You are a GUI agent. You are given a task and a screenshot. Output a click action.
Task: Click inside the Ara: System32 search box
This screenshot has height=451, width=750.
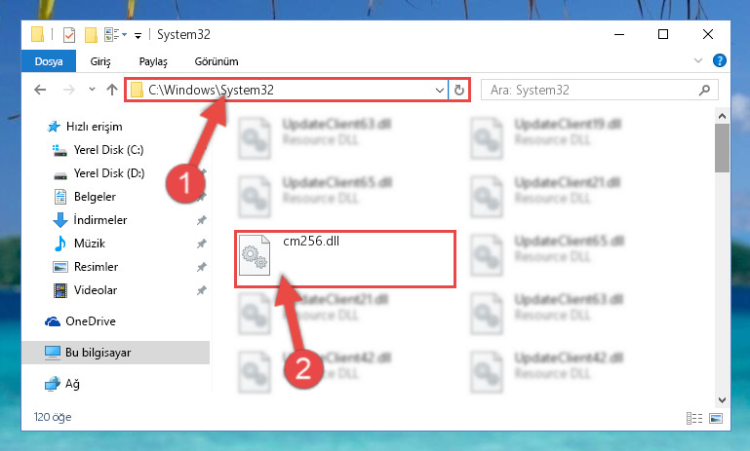591,90
